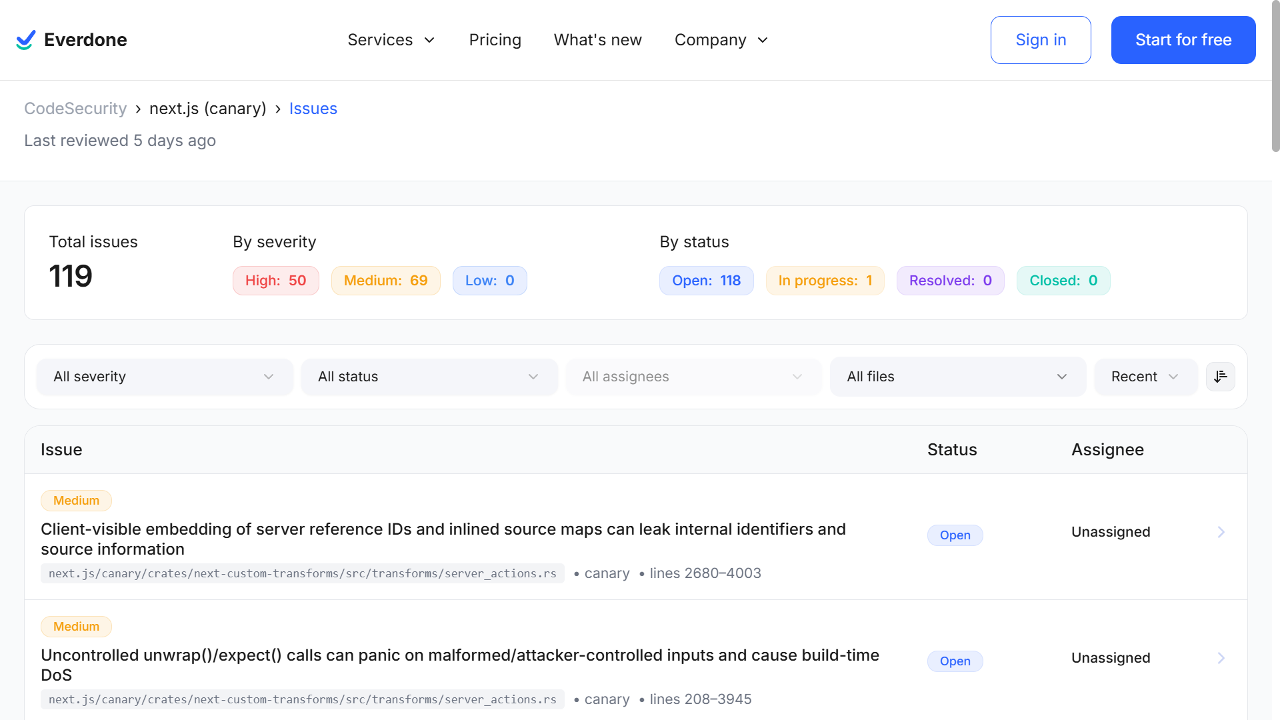1280x720 pixels.
Task: Filter by the High: 50 severity badge
Action: (x=275, y=281)
